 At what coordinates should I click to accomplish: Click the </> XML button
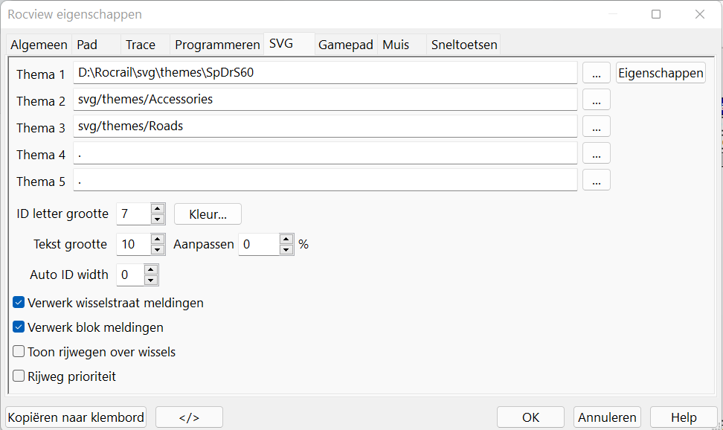[x=189, y=417]
